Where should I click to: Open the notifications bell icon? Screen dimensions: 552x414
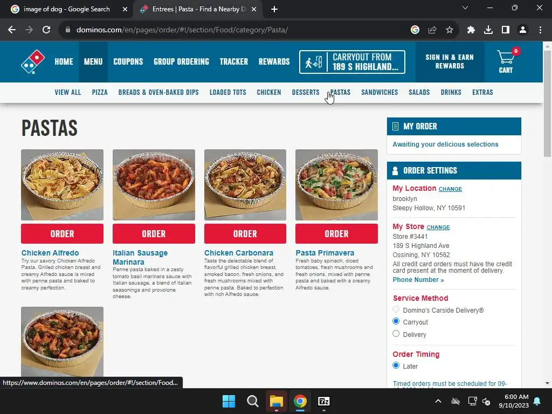(537, 401)
